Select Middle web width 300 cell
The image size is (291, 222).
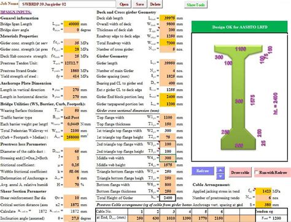pos(168,158)
